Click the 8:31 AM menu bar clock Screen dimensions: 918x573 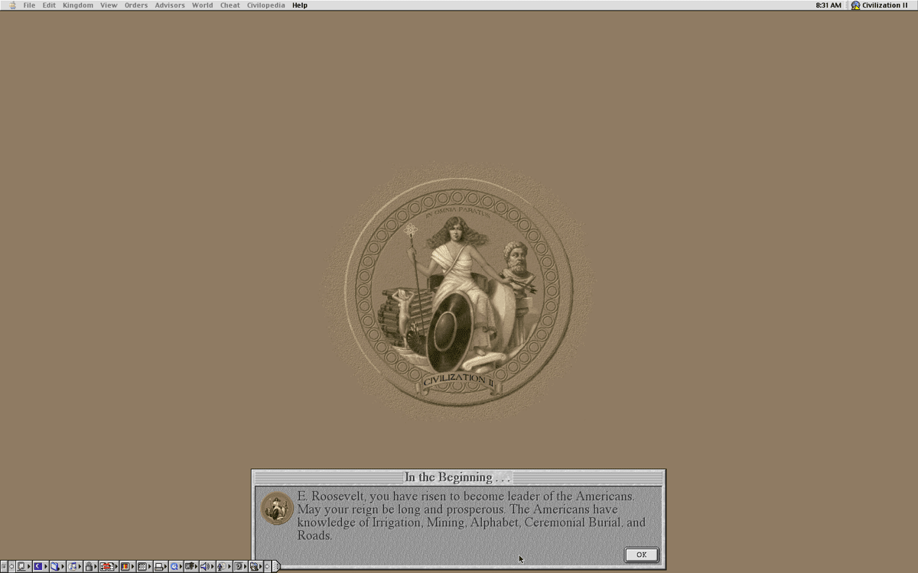tap(828, 5)
